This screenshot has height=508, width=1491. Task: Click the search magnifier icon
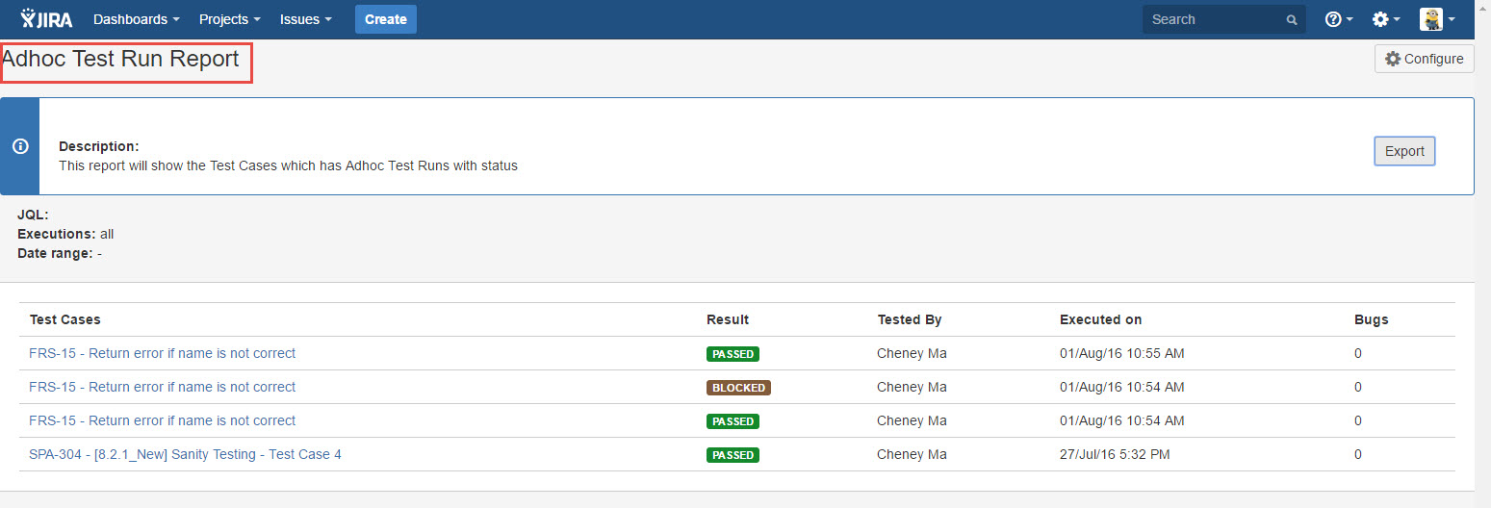click(1292, 20)
